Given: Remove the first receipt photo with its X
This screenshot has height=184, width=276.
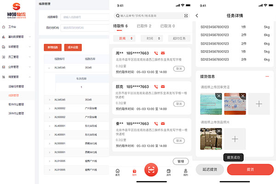Looking at the screenshot, I should [x=219, y=96].
